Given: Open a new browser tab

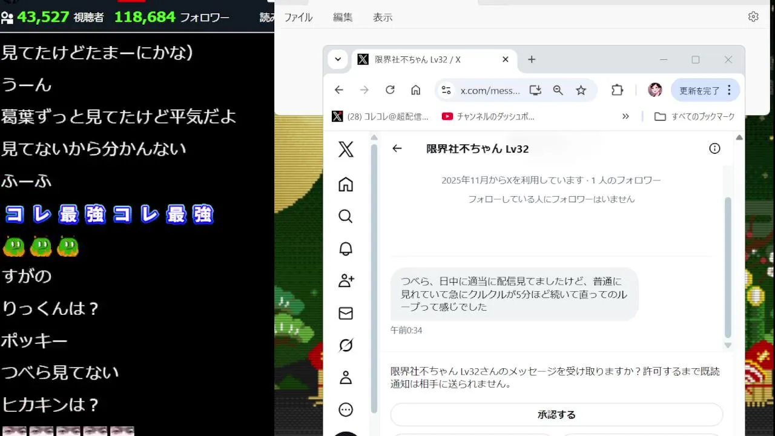Looking at the screenshot, I should tap(532, 59).
